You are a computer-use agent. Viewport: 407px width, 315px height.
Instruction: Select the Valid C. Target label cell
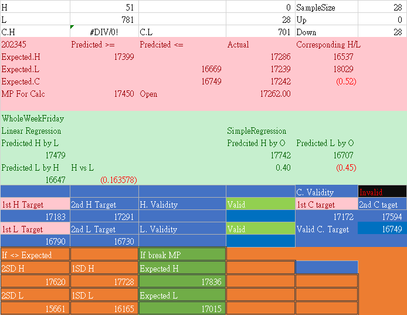click(326, 229)
